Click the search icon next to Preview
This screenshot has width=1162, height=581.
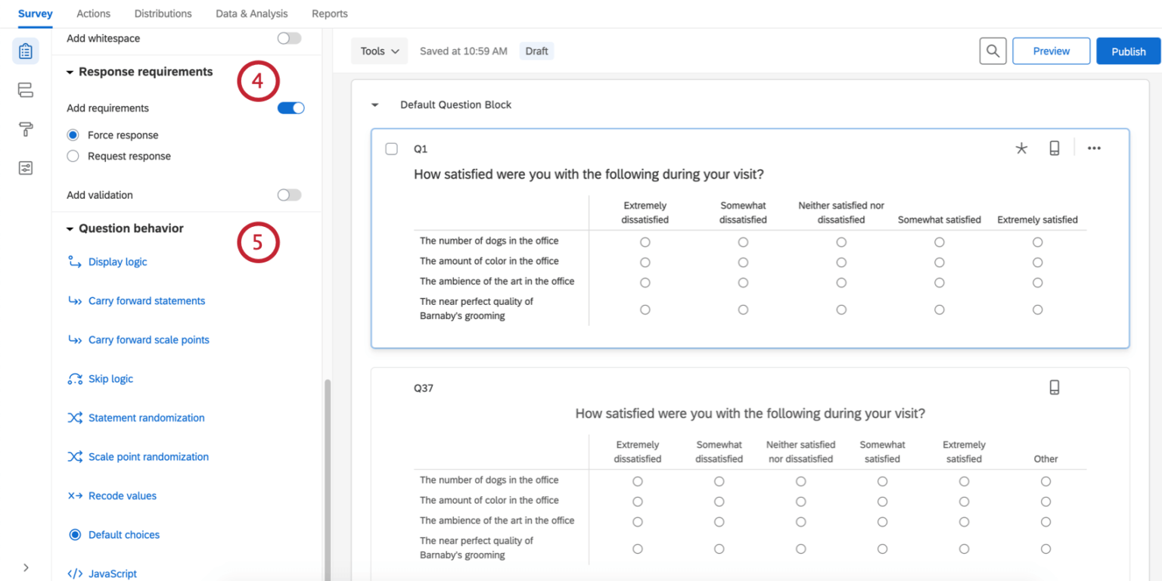993,51
